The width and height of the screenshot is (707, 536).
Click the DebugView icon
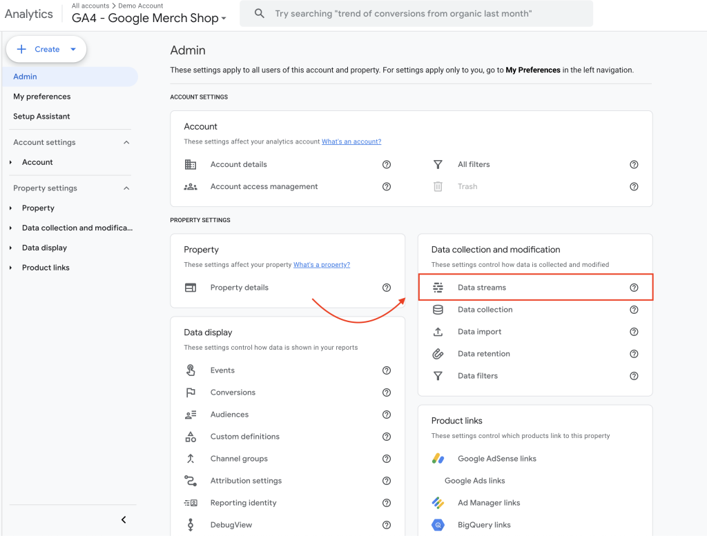tap(191, 525)
